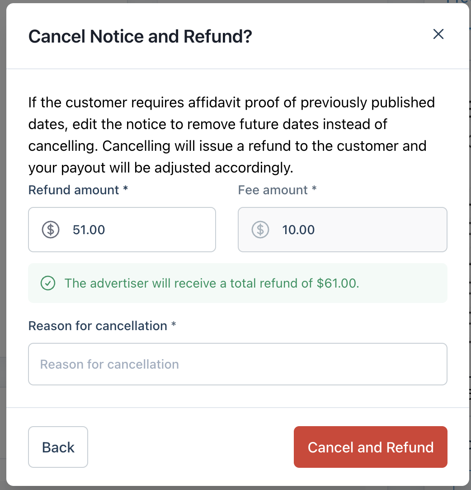Click the dimmed backdrop outside the dialog
Viewport: 471px width, 490px height.
pyautogui.click(x=3, y=272)
